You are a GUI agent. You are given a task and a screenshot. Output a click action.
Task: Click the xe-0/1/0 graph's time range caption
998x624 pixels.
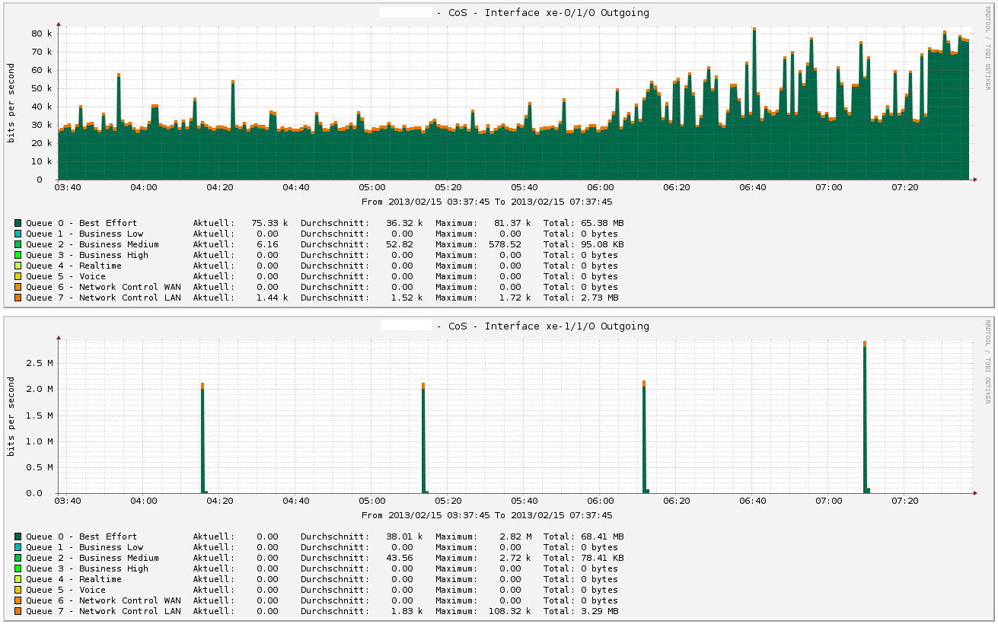point(487,202)
